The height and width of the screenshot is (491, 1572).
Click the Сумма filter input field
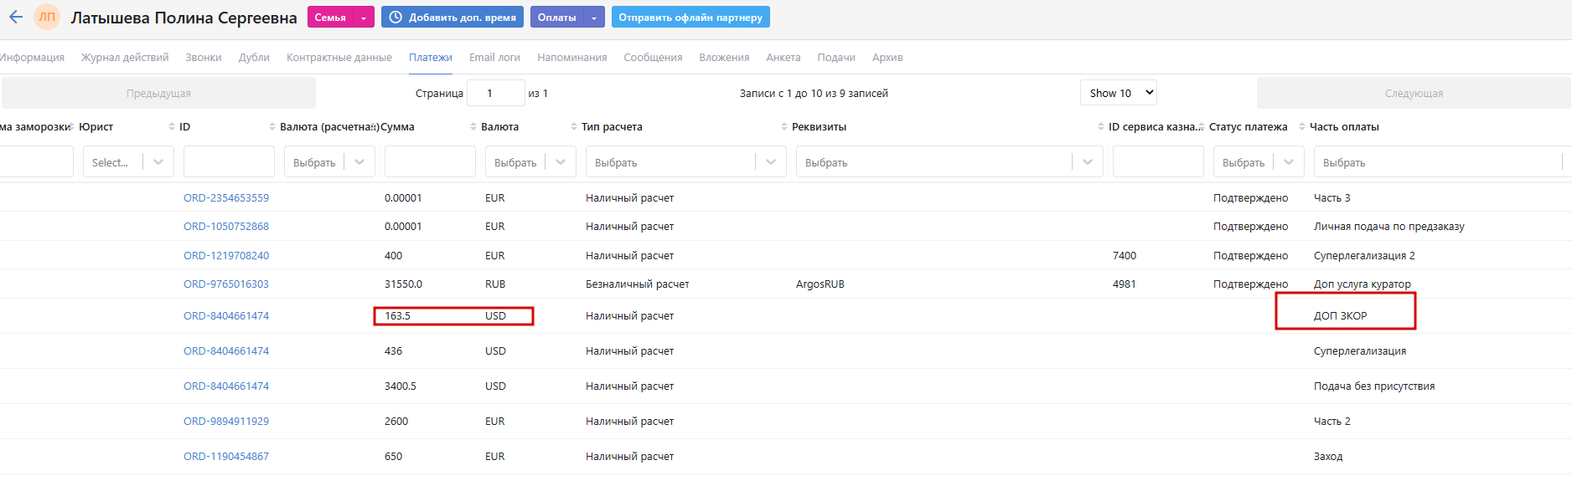(x=430, y=161)
